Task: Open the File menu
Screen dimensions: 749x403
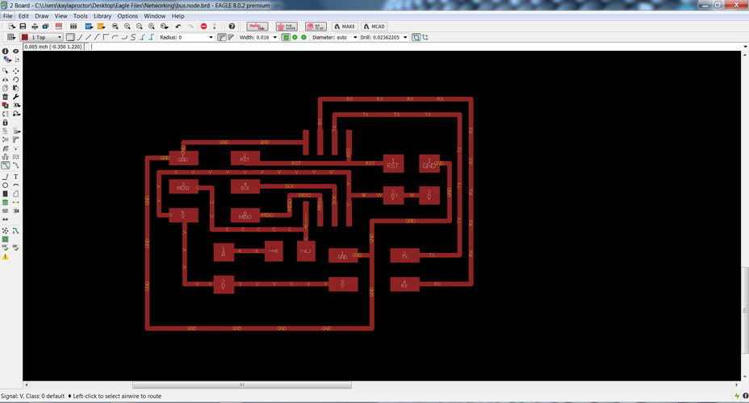Action: 7,16
